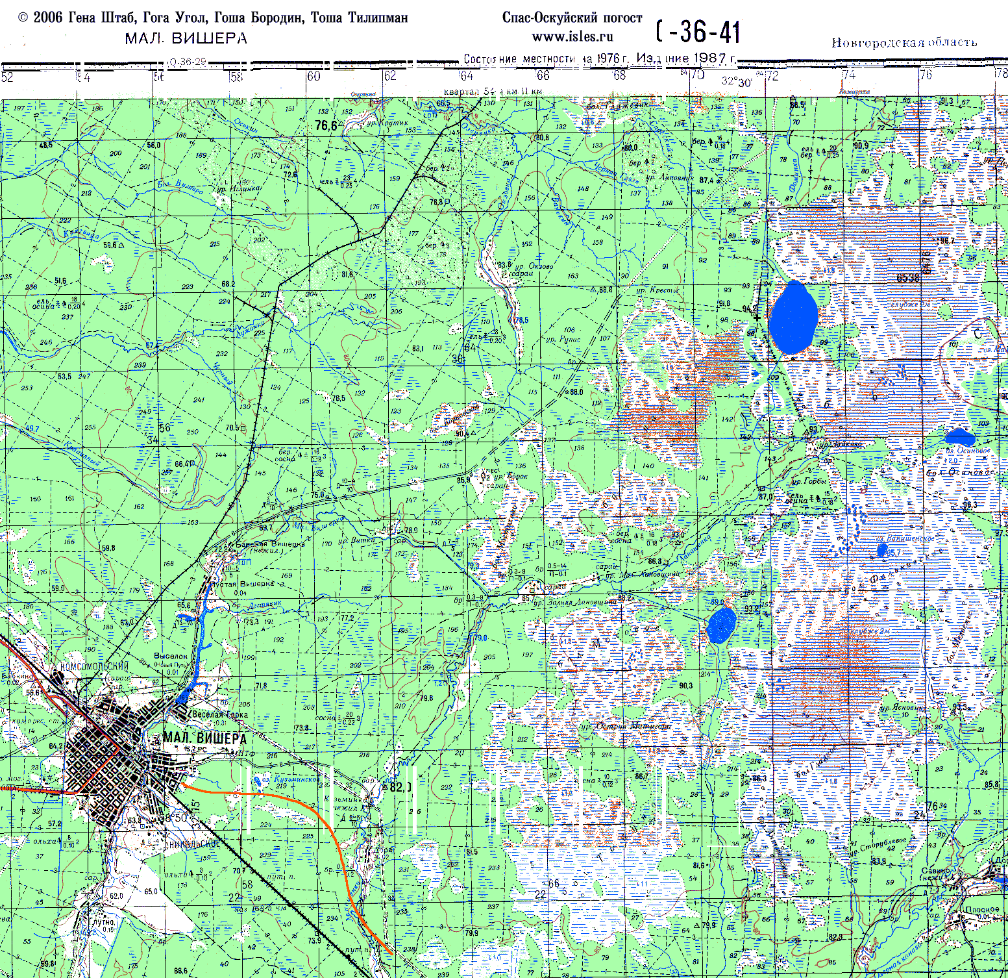Select the blue 'оз. Осиновое' lake label
1008x978 pixels.
pos(968,450)
